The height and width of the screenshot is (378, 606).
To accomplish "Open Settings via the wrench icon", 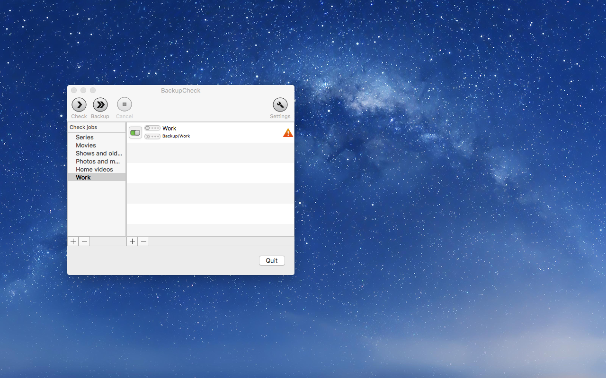I will click(x=280, y=105).
